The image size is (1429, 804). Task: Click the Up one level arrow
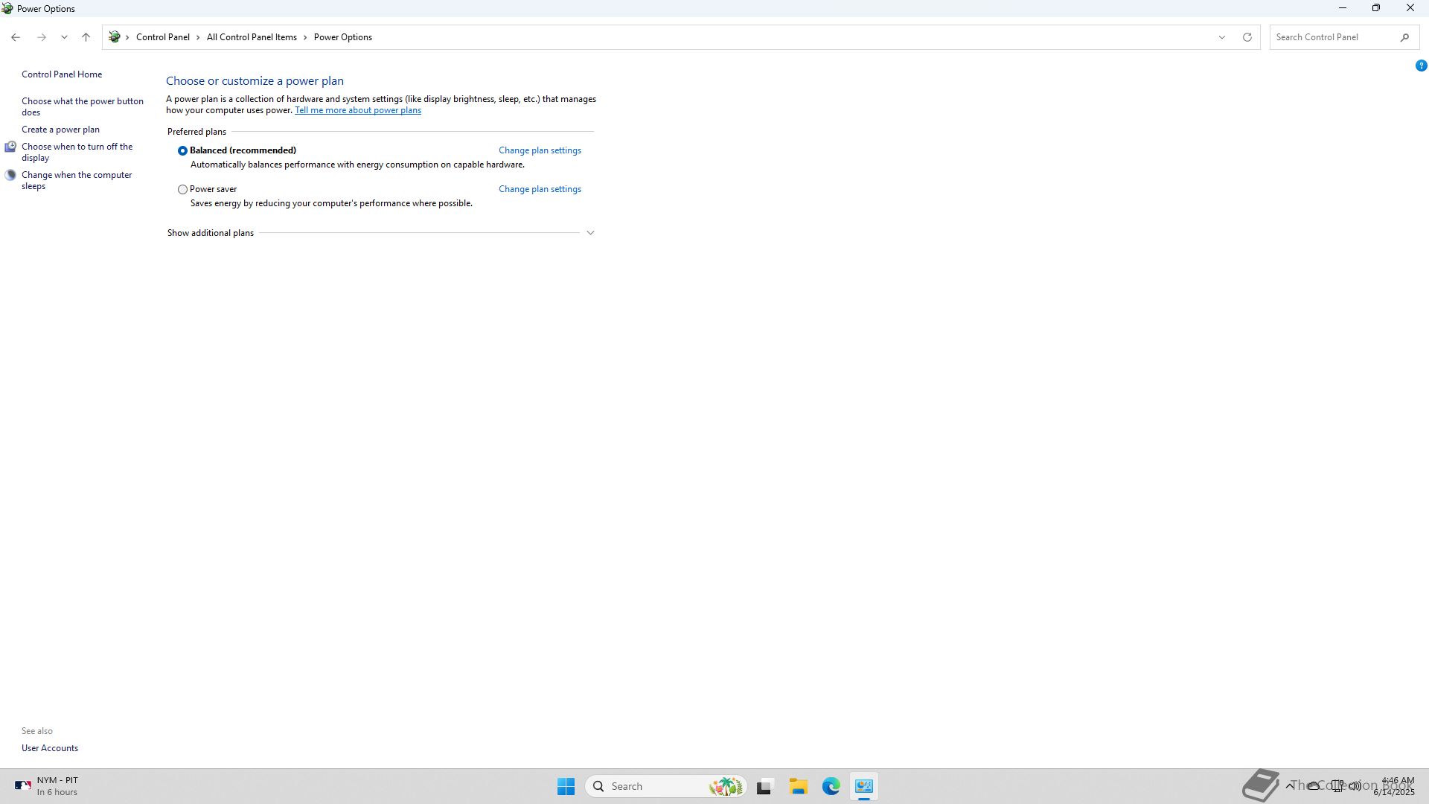coord(86,37)
